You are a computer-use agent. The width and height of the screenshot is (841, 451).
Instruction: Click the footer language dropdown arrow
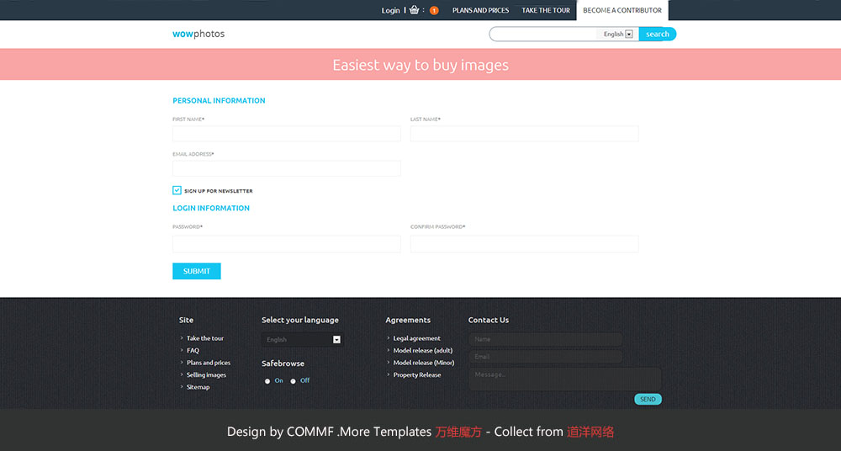pyautogui.click(x=337, y=340)
